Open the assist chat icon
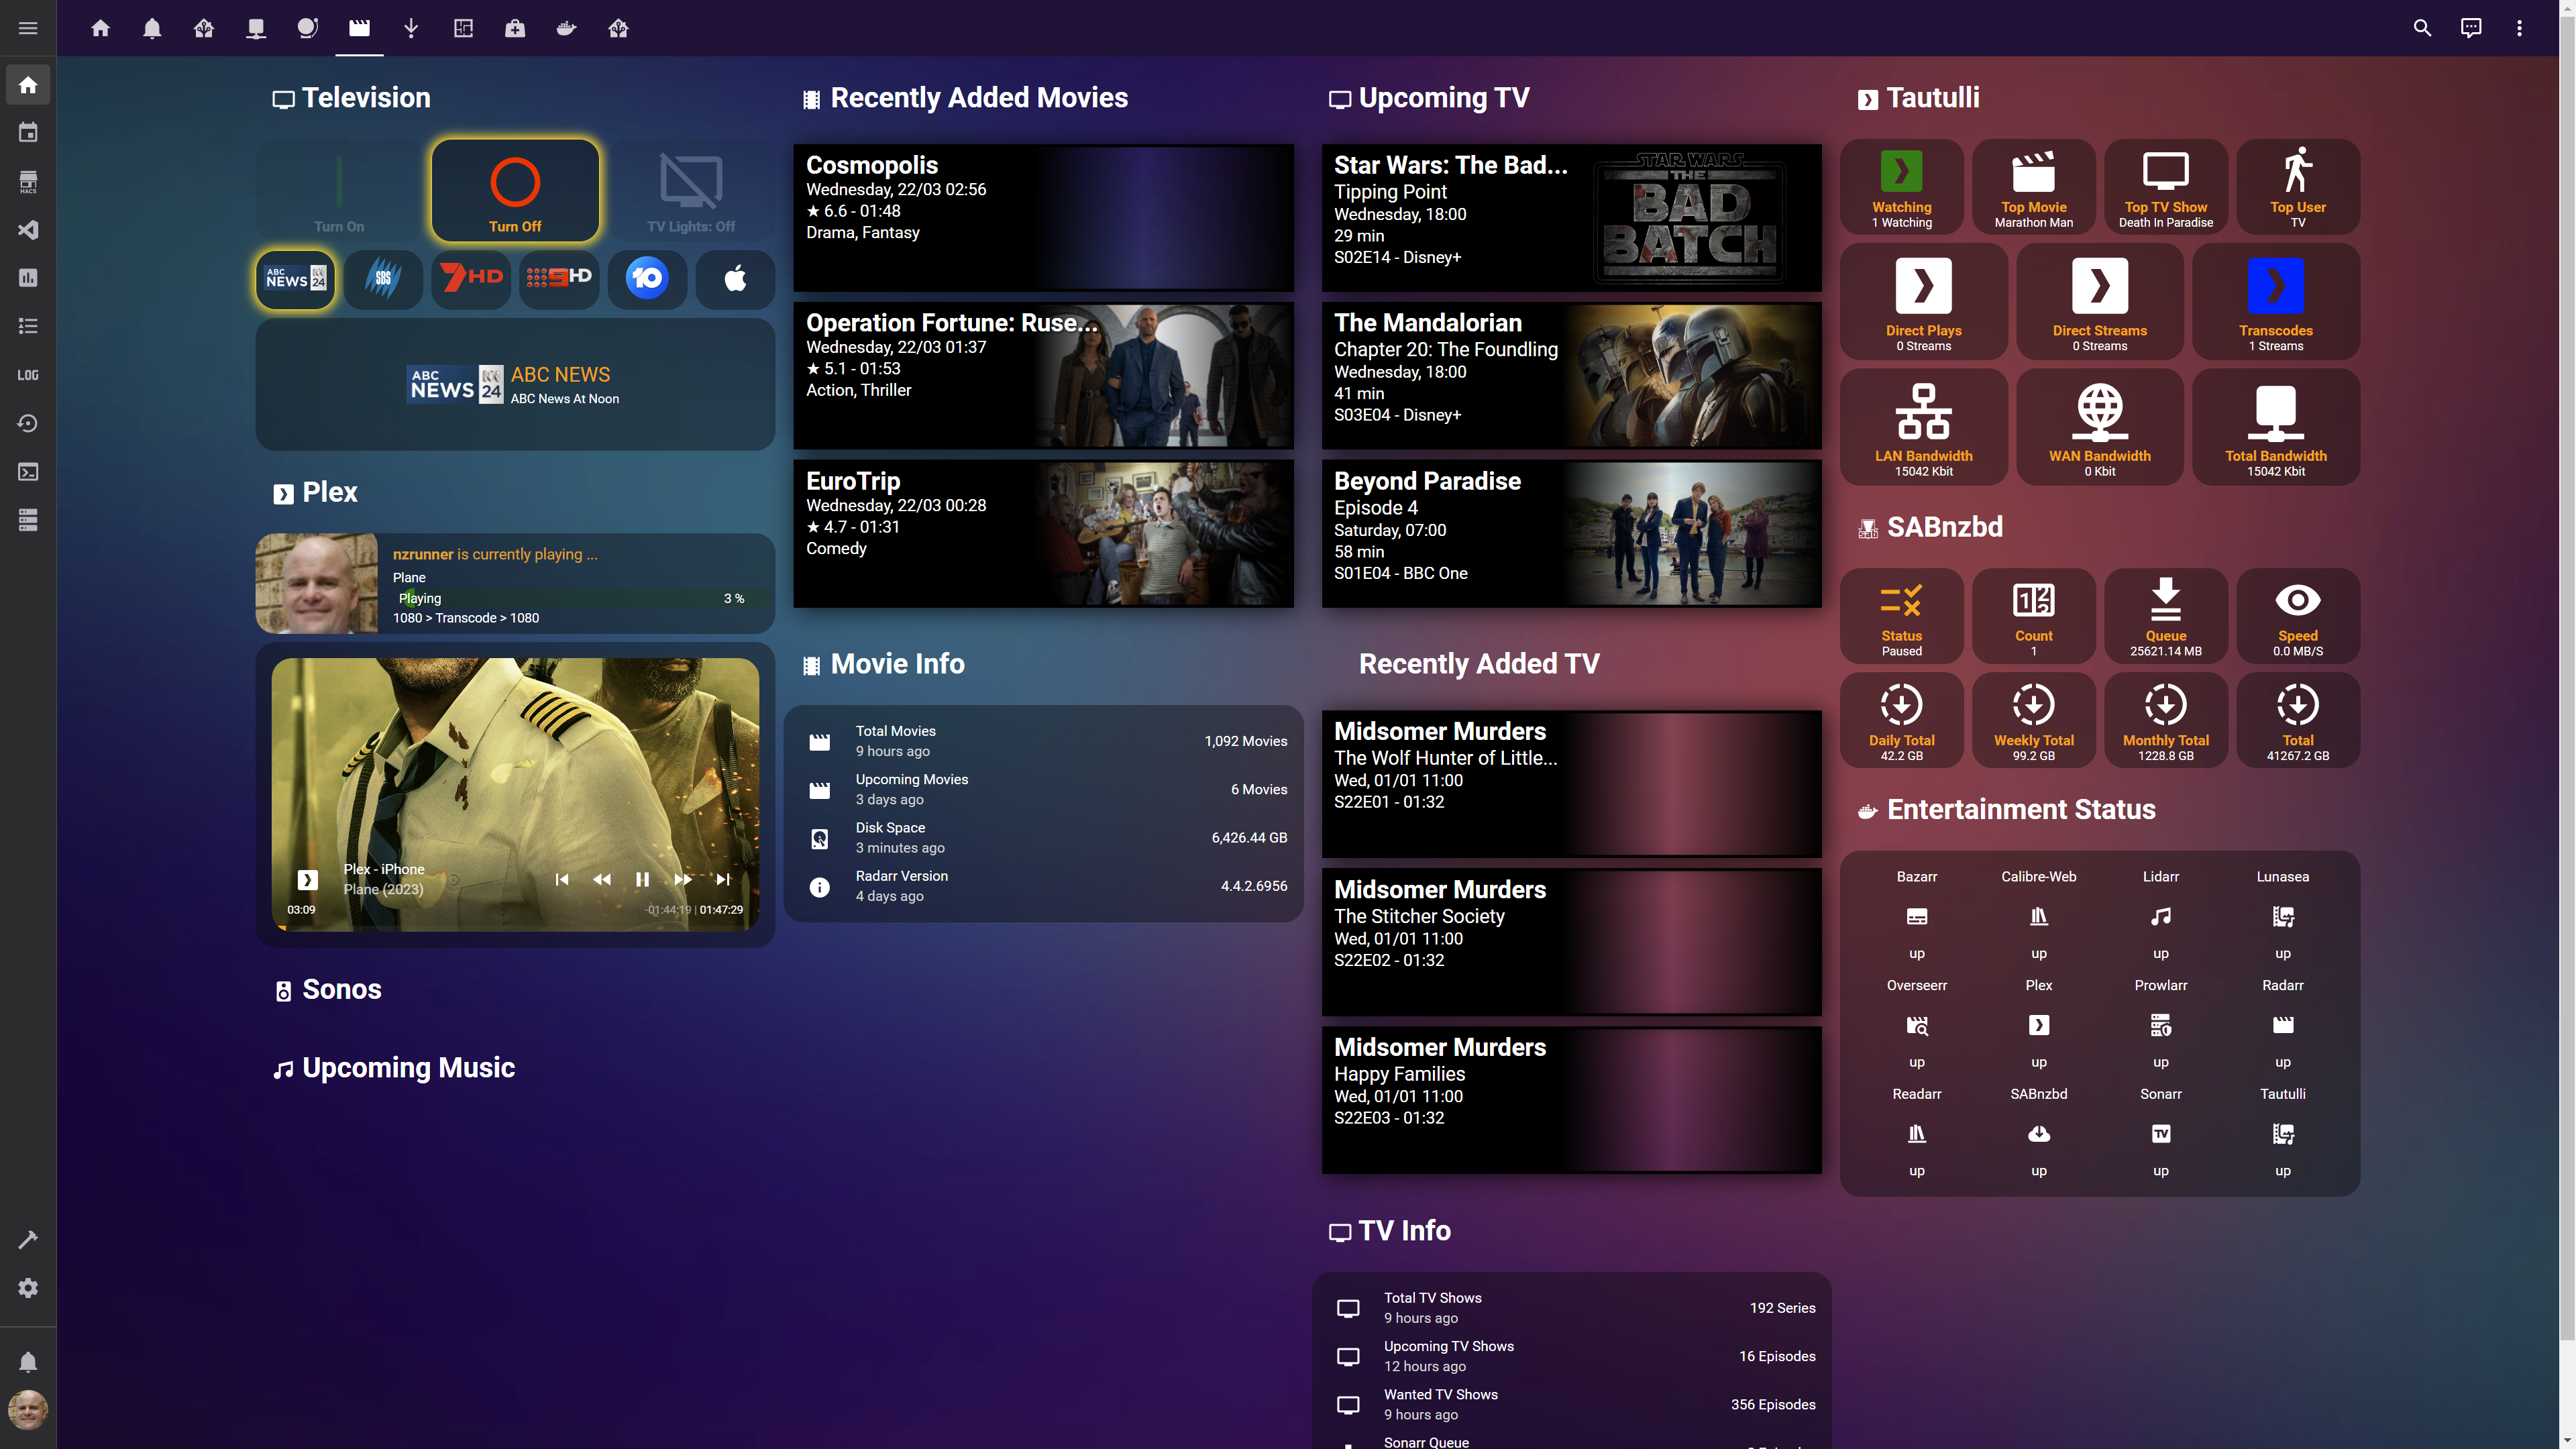This screenshot has height=1449, width=2576. [2470, 28]
